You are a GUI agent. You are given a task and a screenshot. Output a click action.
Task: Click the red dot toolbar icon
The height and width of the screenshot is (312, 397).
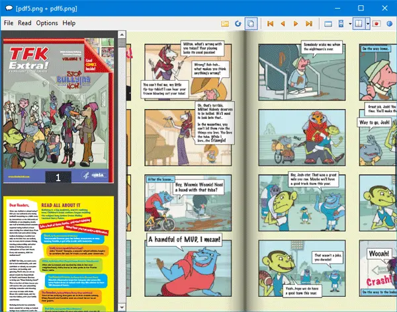tap(376, 24)
